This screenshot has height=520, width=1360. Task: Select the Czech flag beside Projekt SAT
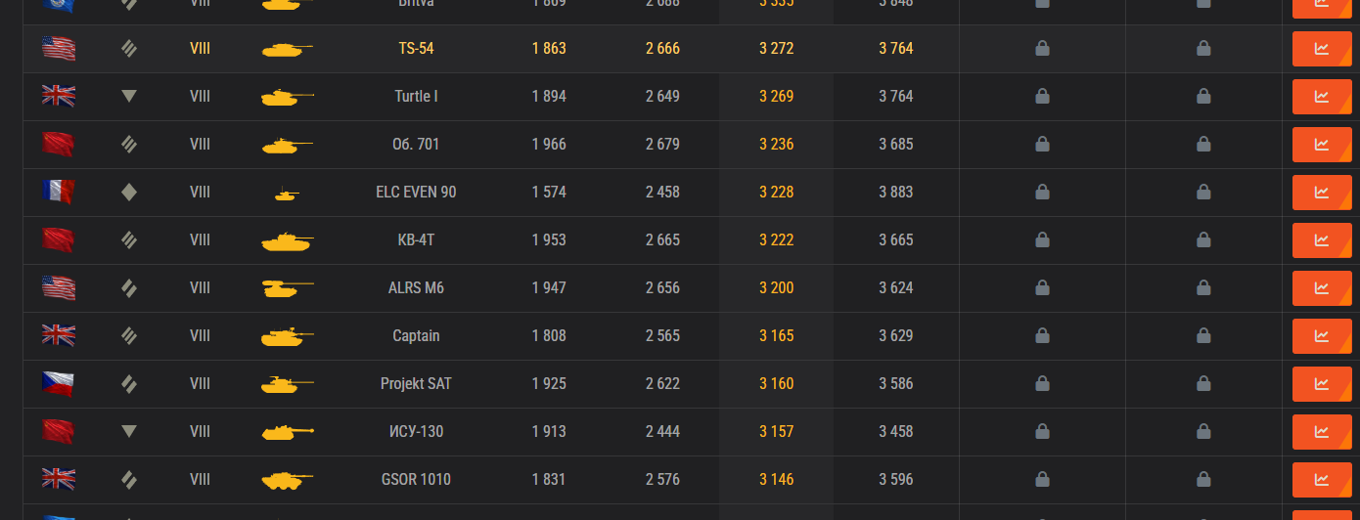pyautogui.click(x=59, y=383)
